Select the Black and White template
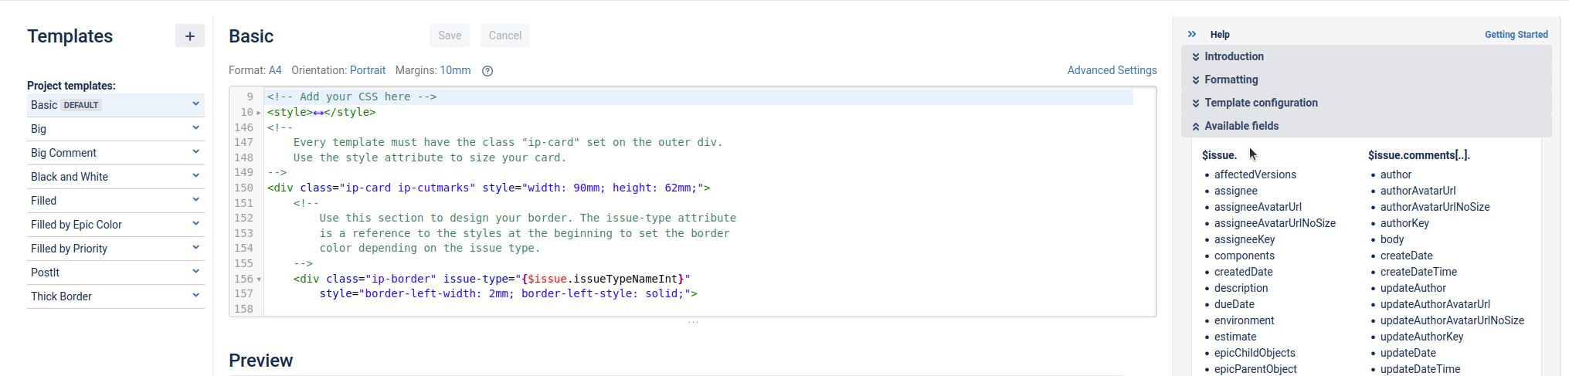The image size is (1569, 376). click(70, 177)
